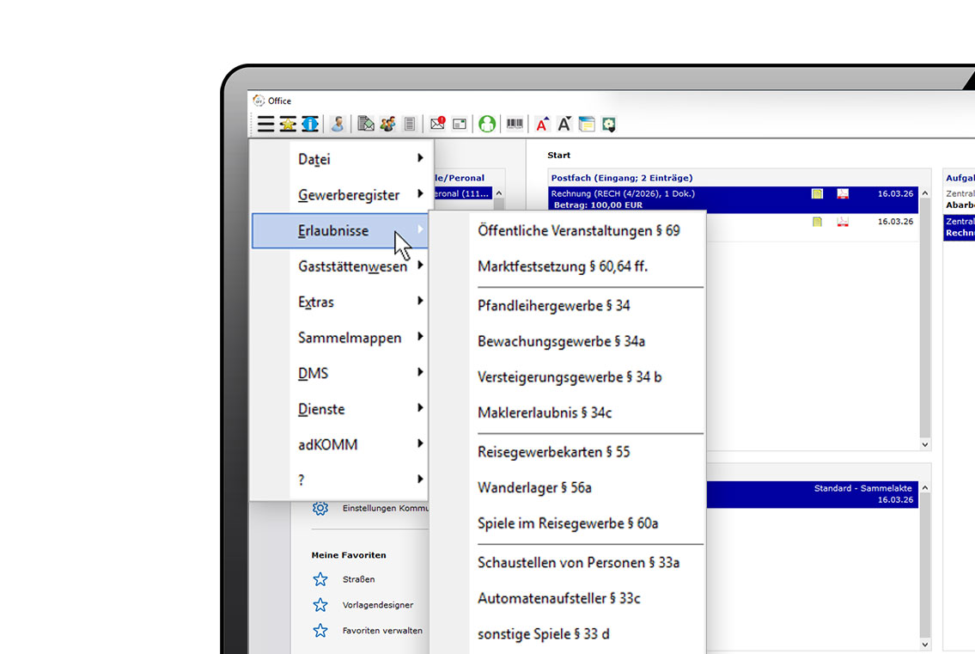Click the Postfach (Eingang; 2 Einträge) header
Screen dimensions: 975x654
tap(622, 178)
